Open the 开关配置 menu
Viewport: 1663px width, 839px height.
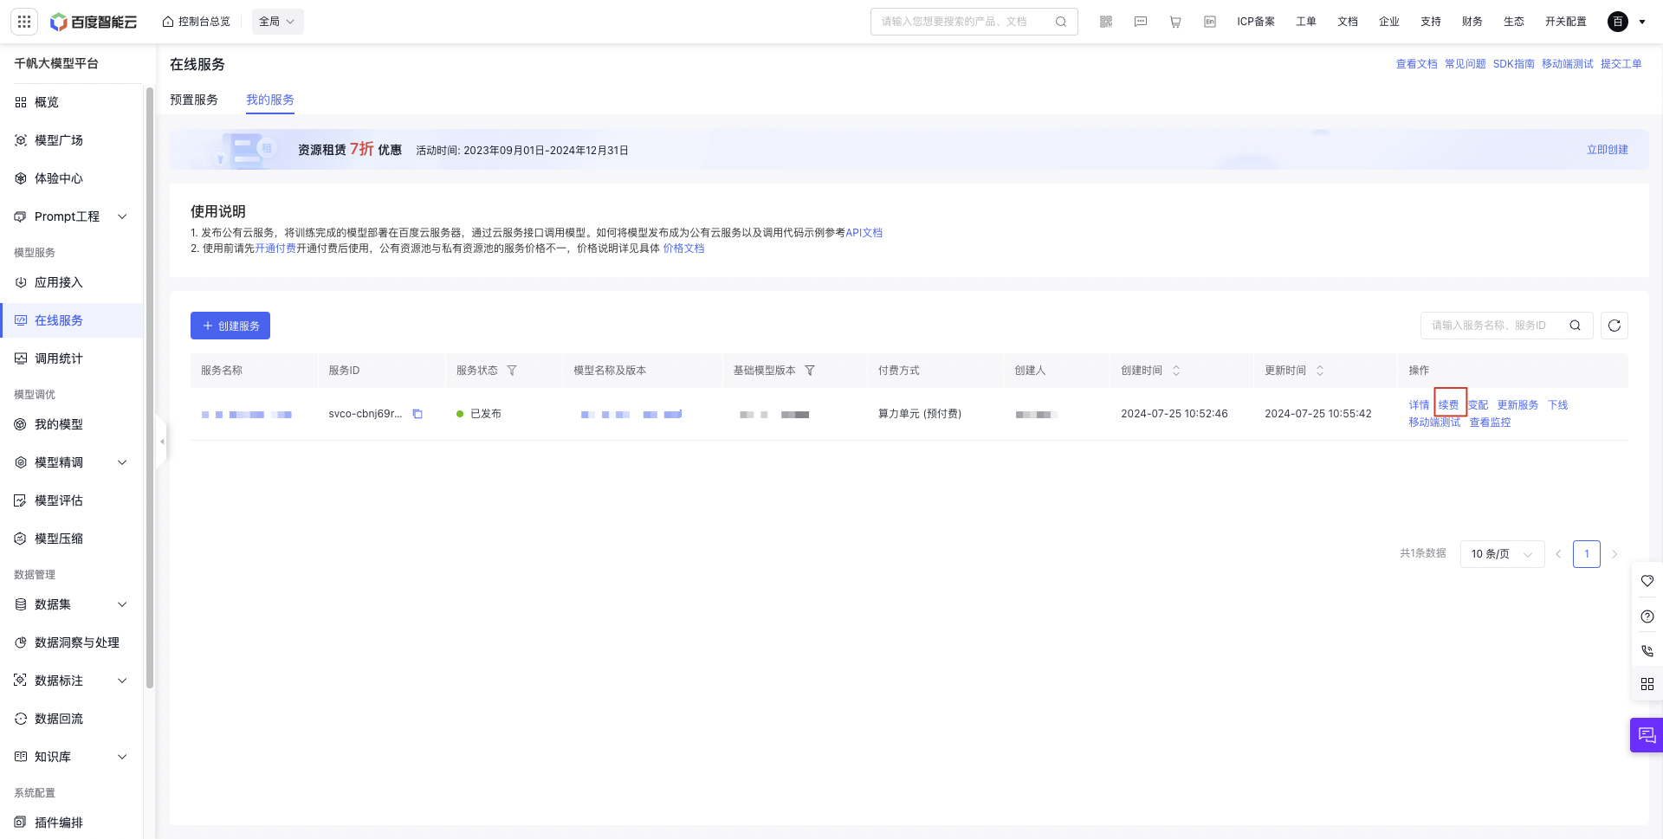(x=1566, y=22)
